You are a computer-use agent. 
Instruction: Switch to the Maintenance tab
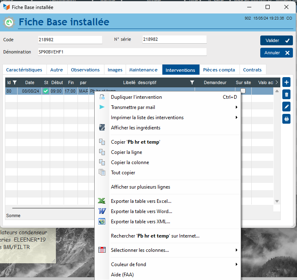(x=143, y=70)
